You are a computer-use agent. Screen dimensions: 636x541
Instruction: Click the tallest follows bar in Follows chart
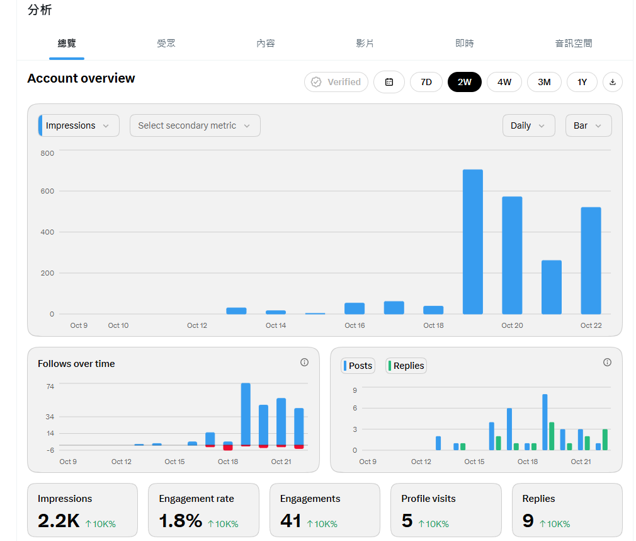(x=246, y=414)
